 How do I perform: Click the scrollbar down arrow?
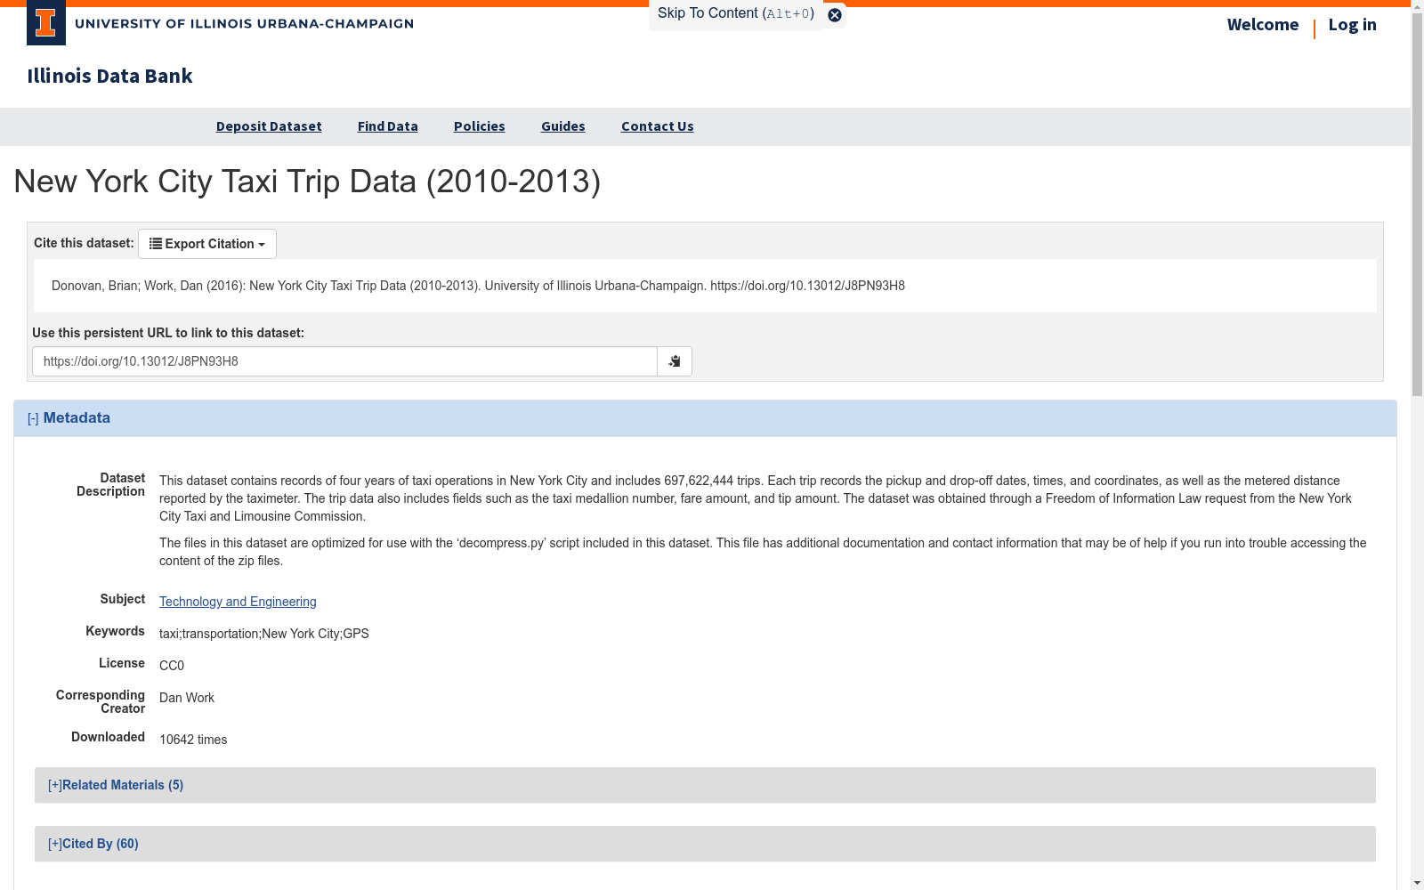pos(1418,883)
